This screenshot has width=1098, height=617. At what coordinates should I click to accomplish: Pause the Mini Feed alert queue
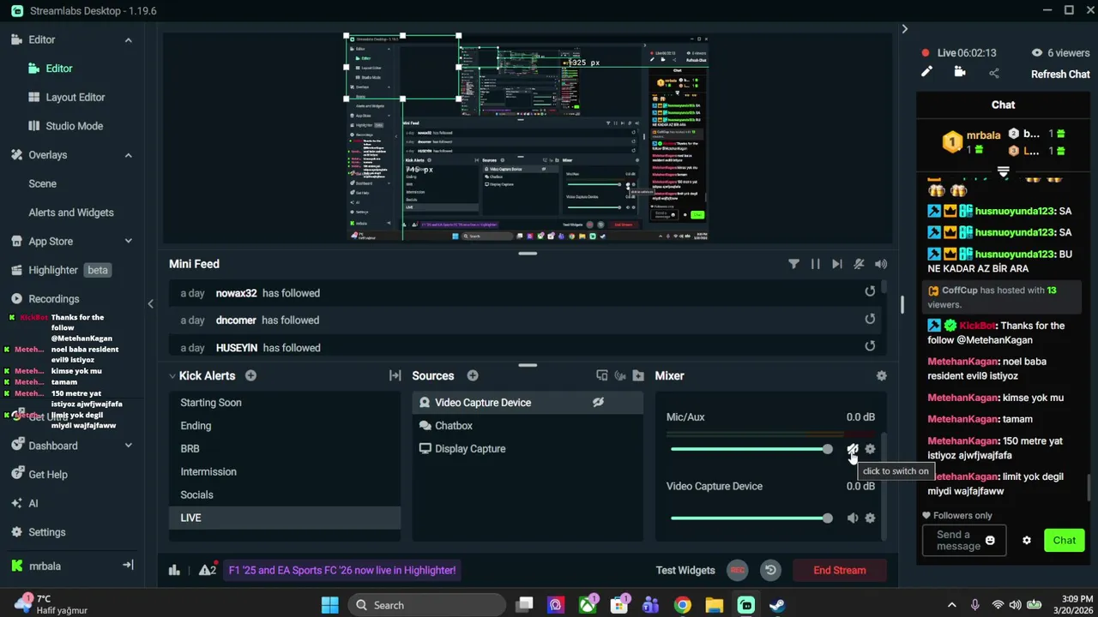tap(815, 264)
